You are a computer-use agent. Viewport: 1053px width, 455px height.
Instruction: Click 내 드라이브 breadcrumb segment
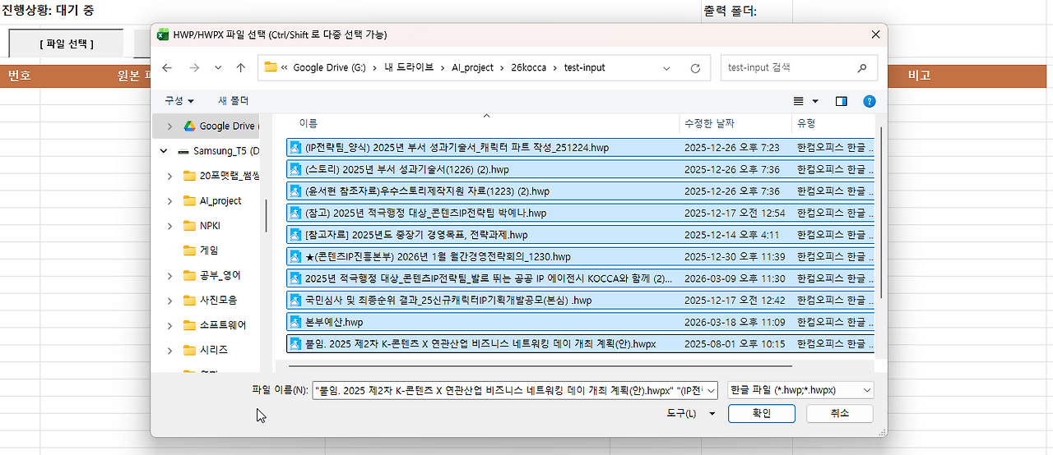tap(409, 68)
